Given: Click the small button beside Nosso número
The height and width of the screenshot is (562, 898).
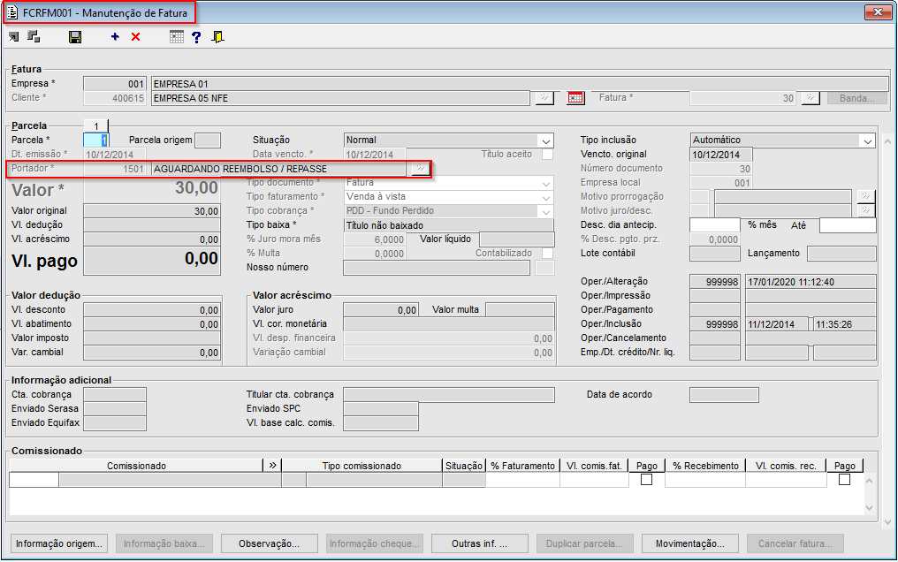Looking at the screenshot, I should coord(544,268).
